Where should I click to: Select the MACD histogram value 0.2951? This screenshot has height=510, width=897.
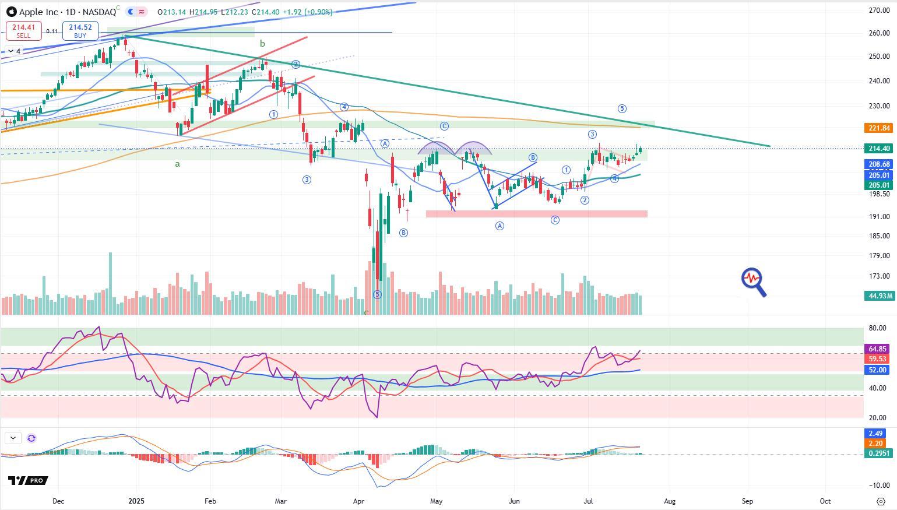pos(878,453)
